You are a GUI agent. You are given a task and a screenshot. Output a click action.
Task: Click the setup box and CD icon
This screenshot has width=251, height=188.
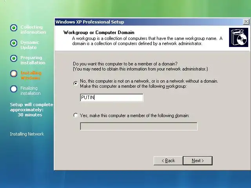[x=238, y=38]
